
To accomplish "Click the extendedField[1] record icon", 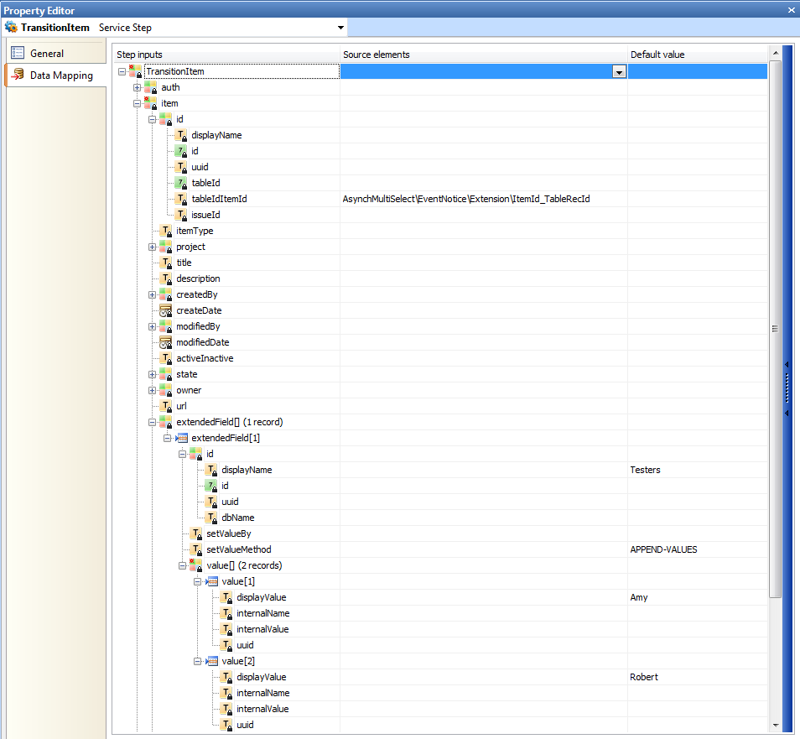I will click(181, 438).
